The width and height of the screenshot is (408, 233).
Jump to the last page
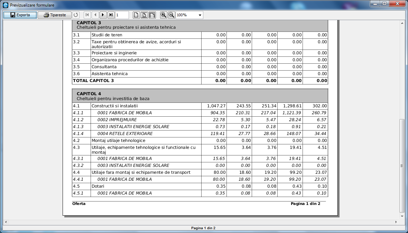111,15
